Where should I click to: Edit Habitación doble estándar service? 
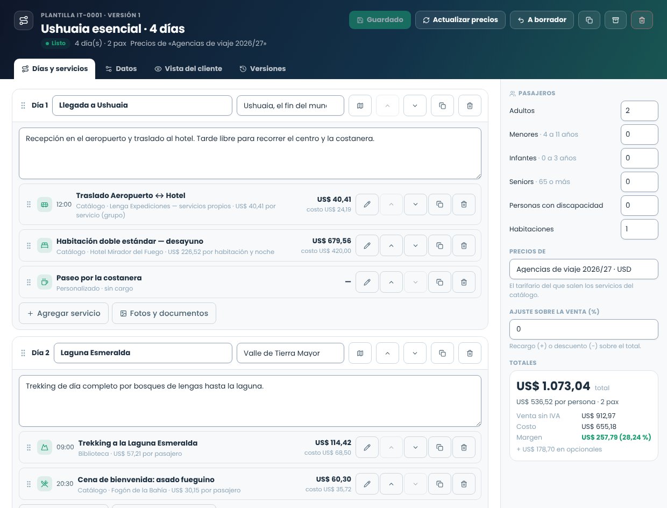367,245
